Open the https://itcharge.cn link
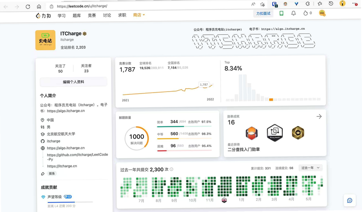Viewport: 362px width, 212px height. (62, 166)
